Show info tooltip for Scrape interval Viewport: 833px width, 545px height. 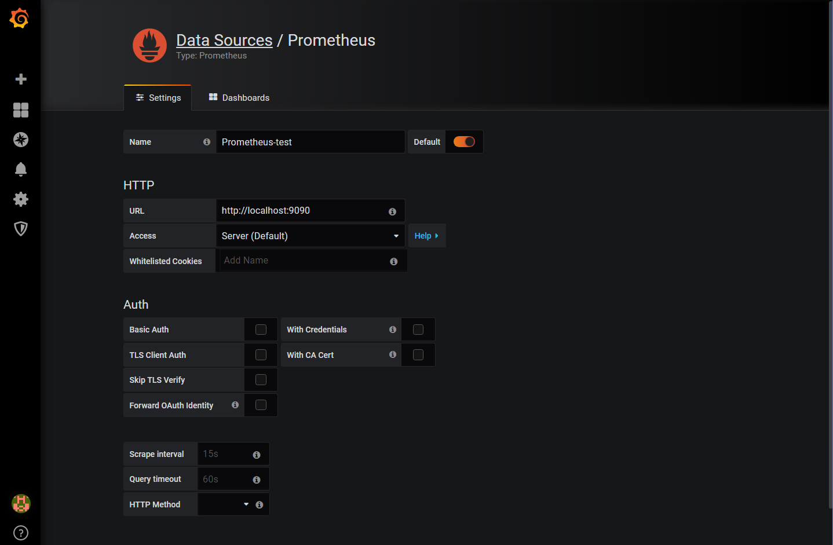[x=257, y=455]
